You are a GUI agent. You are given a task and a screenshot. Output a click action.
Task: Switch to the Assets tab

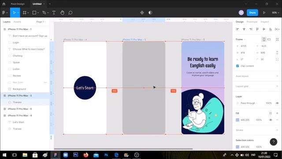click(17, 22)
